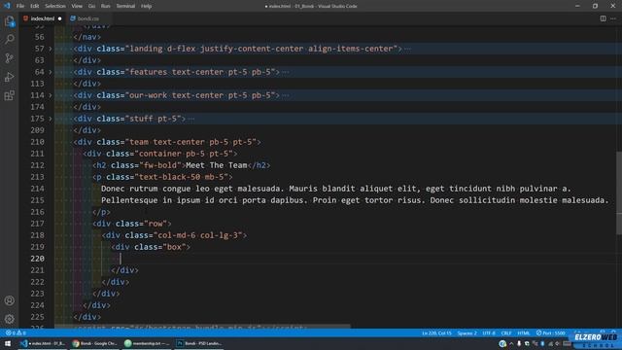Screen dimensions: 622x350
Task: Click the folded ellipsis after landing div
Action: coord(408,49)
